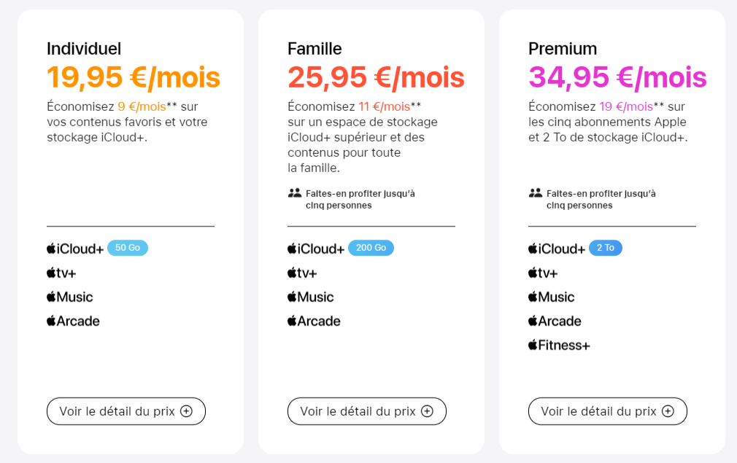
Task: Click the orange 19,95 €/mois price
Action: (134, 77)
